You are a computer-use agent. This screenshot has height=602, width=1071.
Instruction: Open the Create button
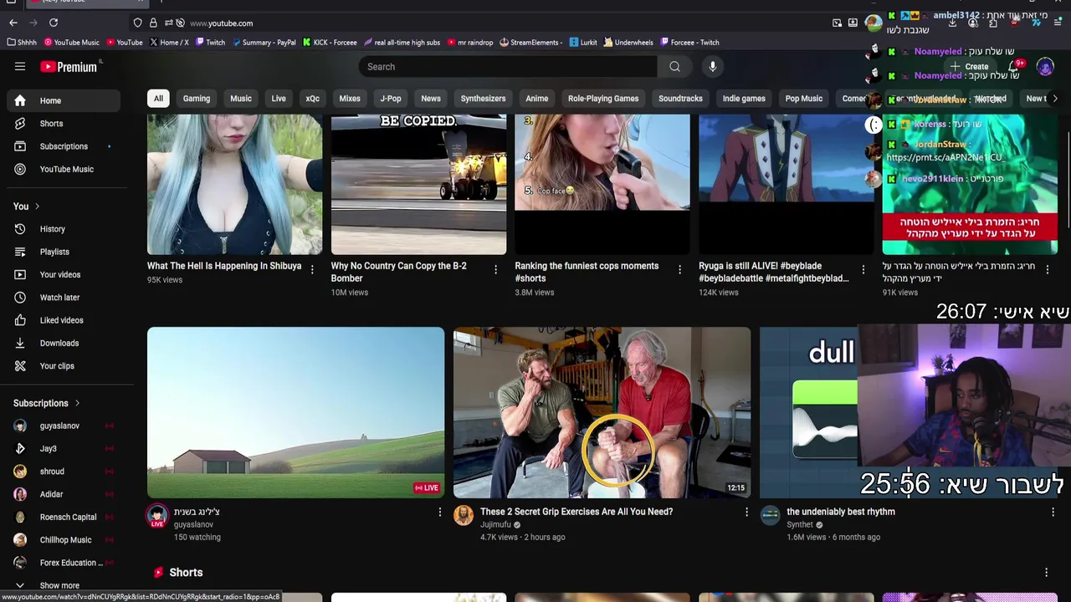(x=969, y=67)
